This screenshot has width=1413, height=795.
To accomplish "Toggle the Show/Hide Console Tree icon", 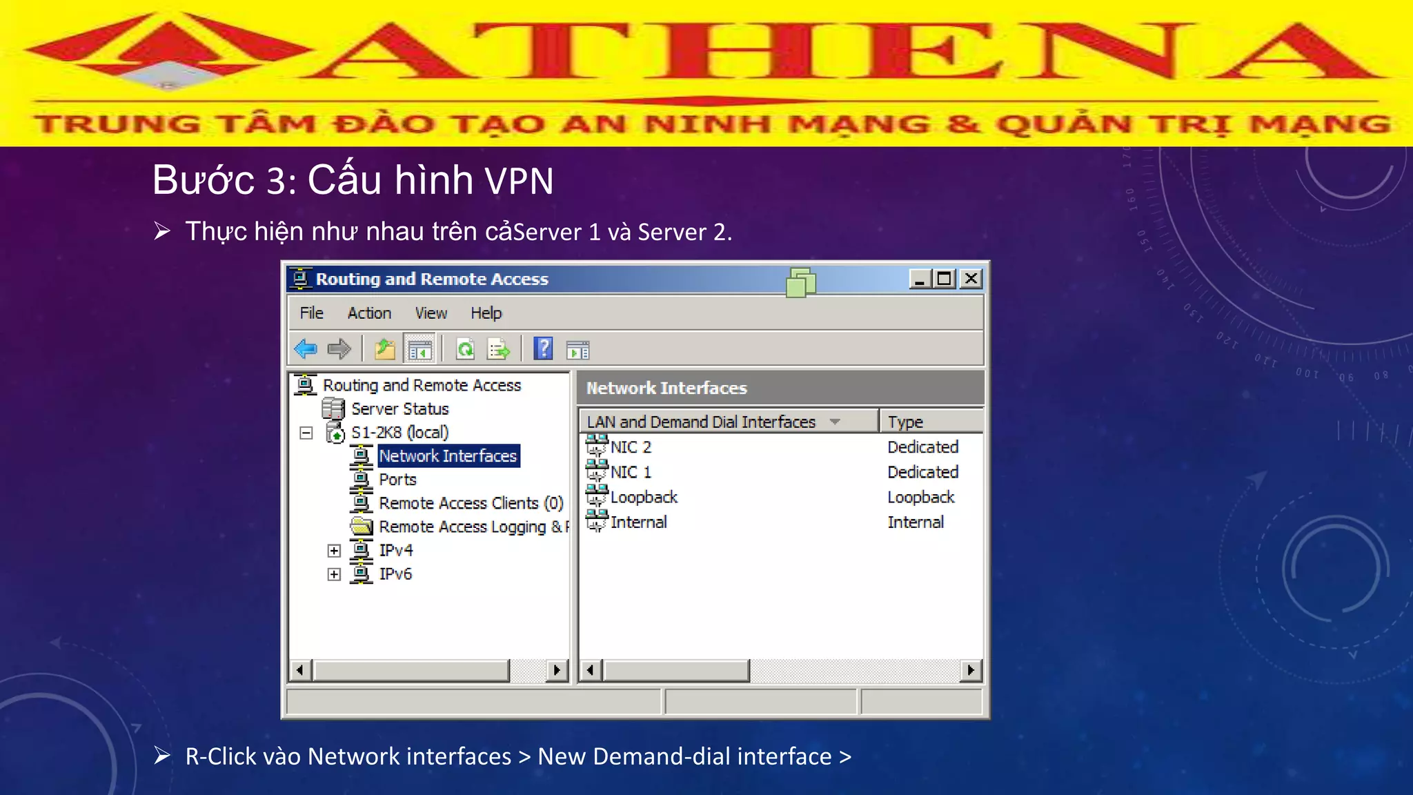I will point(419,350).
